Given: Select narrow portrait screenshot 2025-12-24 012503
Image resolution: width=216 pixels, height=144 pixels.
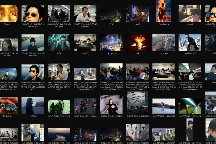Looking at the screenshot, I should [190, 130].
